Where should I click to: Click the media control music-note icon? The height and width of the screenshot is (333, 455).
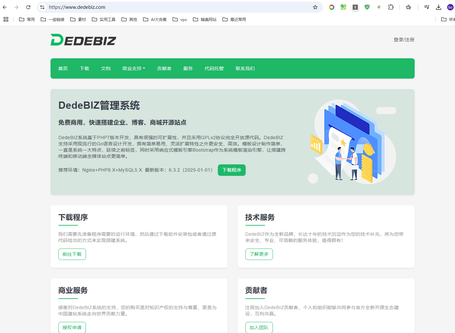pos(426,7)
